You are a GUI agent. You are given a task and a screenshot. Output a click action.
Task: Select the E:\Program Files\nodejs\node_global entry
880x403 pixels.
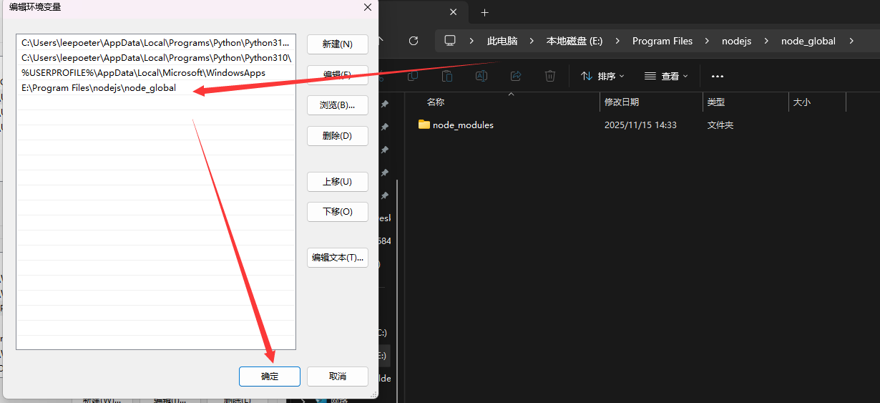(99, 88)
